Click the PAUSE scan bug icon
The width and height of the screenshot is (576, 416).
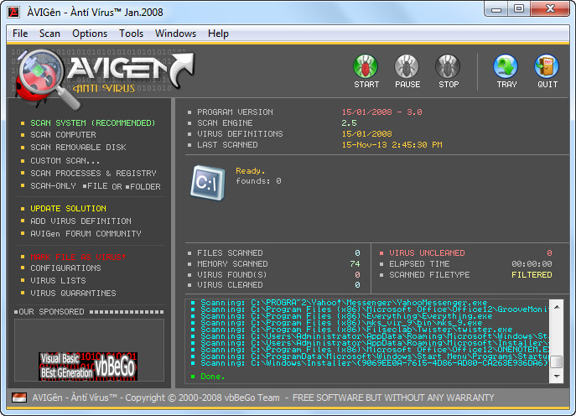(407, 67)
